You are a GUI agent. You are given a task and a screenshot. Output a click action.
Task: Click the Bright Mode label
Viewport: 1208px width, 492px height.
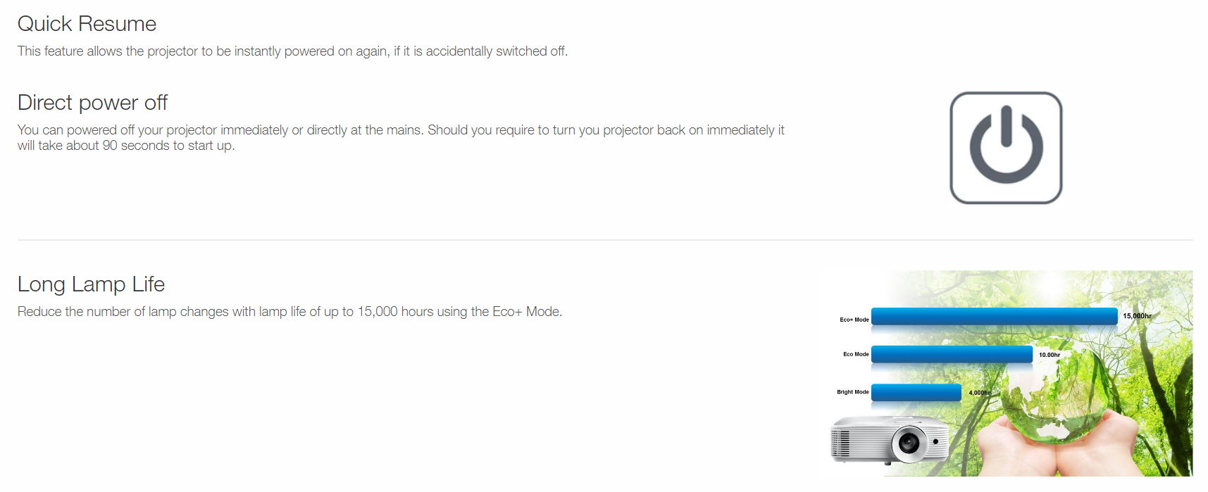(852, 392)
